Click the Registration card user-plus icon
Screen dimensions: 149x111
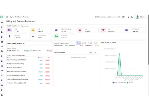[x=56, y=30]
